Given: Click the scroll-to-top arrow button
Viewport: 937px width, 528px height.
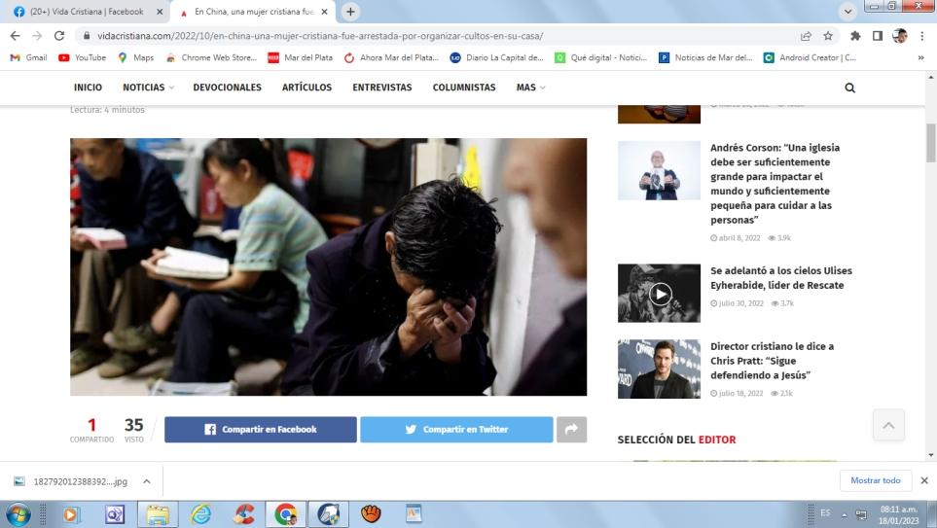Looking at the screenshot, I should pyautogui.click(x=888, y=425).
